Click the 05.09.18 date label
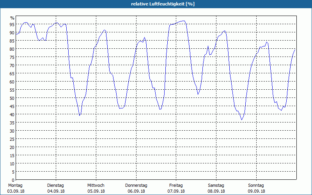The height and width of the screenshot is (195, 312). [96, 191]
